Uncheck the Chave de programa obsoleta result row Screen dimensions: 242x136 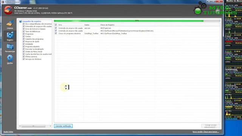[x=56, y=34]
